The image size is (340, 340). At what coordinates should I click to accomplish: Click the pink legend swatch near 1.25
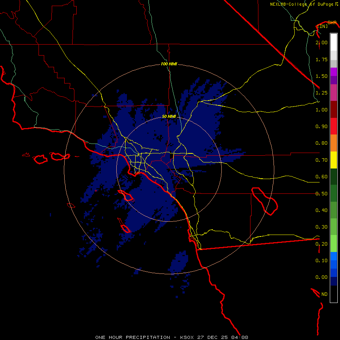click(334, 93)
